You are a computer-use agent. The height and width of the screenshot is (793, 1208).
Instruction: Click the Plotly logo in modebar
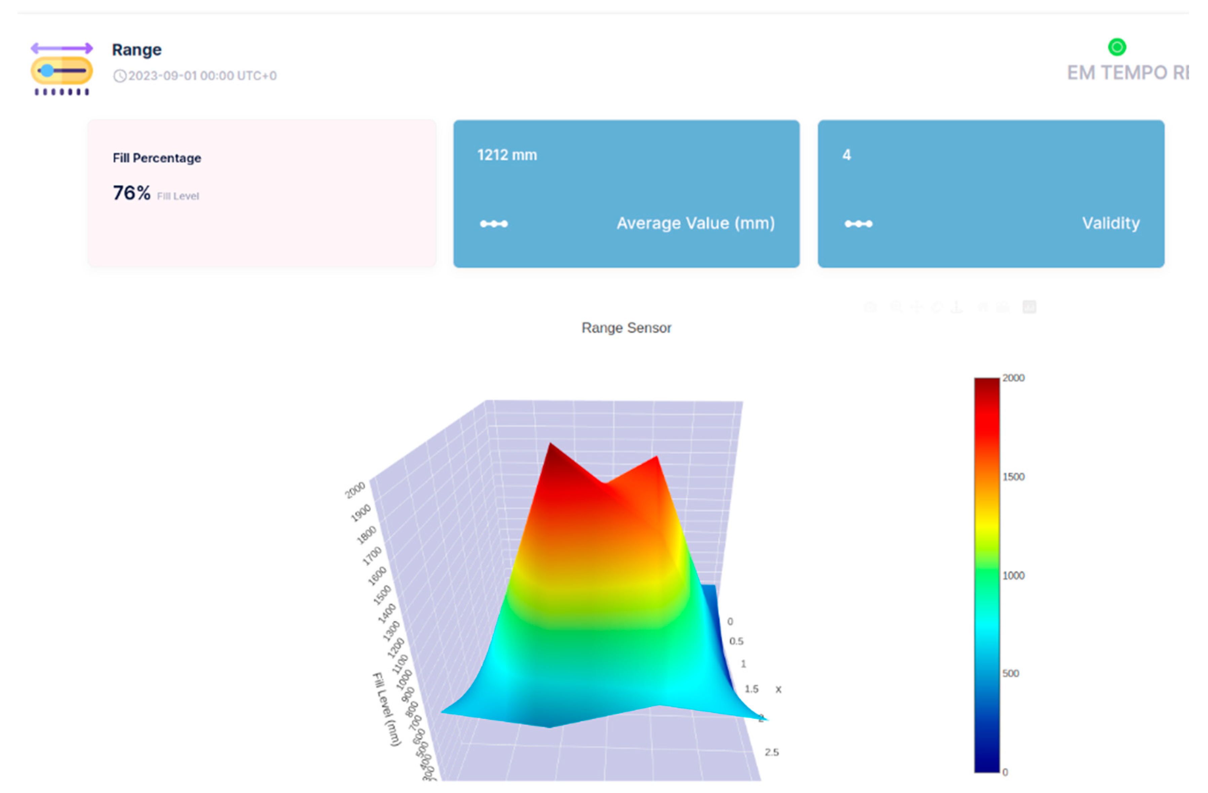1029,307
